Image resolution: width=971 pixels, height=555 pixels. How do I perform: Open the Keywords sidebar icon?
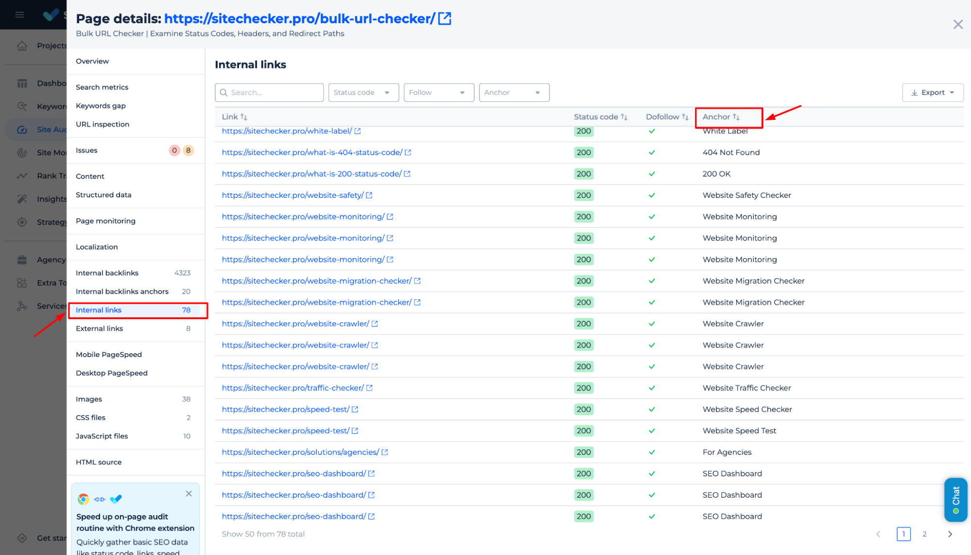pos(22,106)
